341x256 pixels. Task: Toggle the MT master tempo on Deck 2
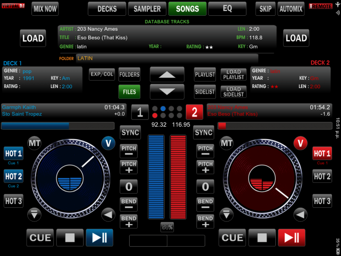(226, 143)
